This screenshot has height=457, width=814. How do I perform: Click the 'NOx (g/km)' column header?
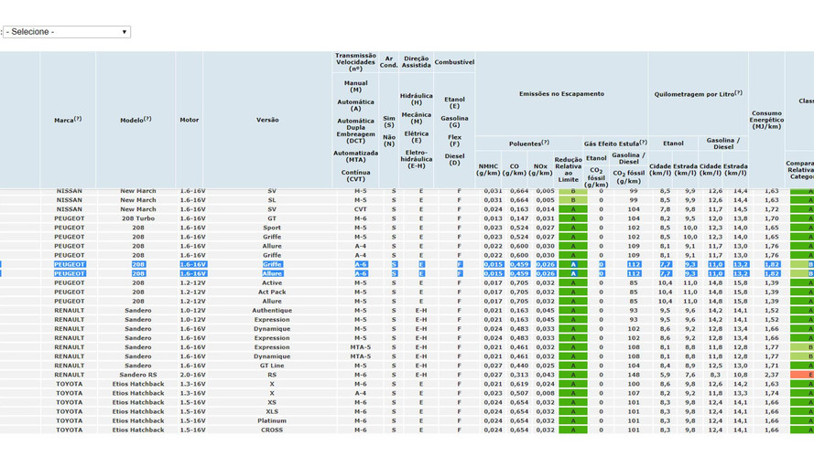tap(540, 169)
